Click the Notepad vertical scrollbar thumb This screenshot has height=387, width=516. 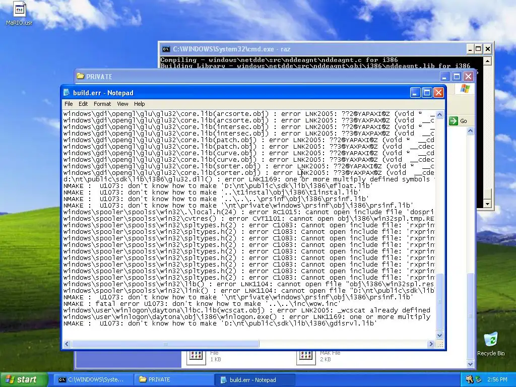point(439,302)
